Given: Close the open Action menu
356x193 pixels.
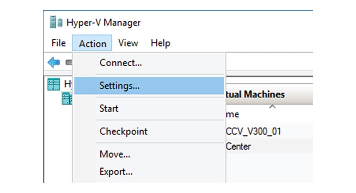Looking at the screenshot, I should click(92, 43).
